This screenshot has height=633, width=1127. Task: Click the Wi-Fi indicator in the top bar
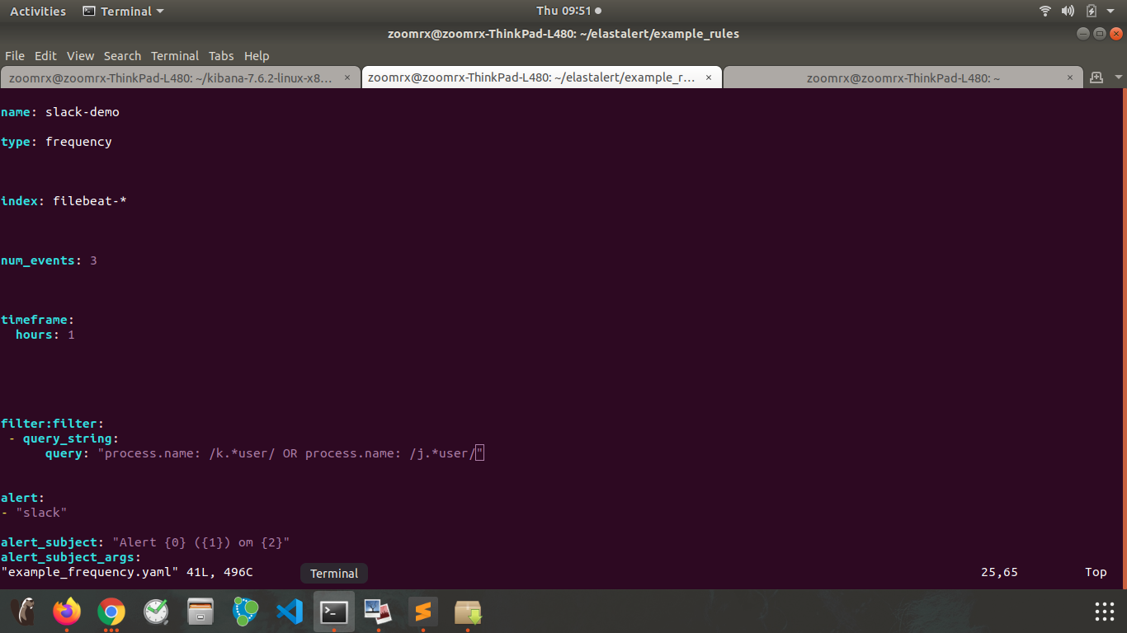[1044, 11]
